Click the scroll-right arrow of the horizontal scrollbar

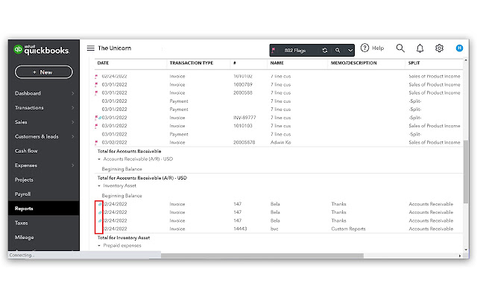460,256
